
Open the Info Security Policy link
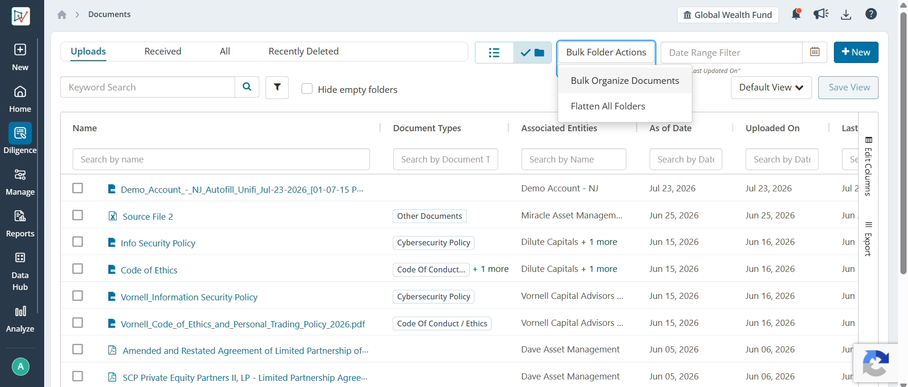tap(158, 243)
